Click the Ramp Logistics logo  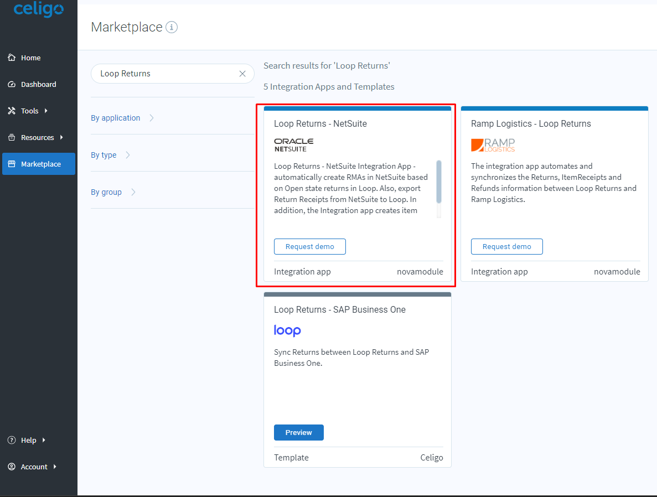493,145
